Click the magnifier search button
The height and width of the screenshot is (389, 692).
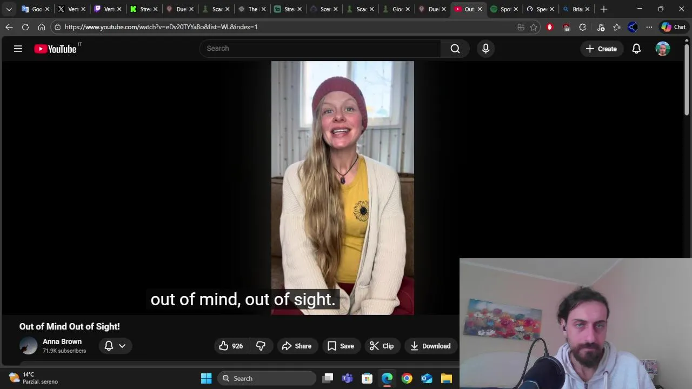pos(455,49)
